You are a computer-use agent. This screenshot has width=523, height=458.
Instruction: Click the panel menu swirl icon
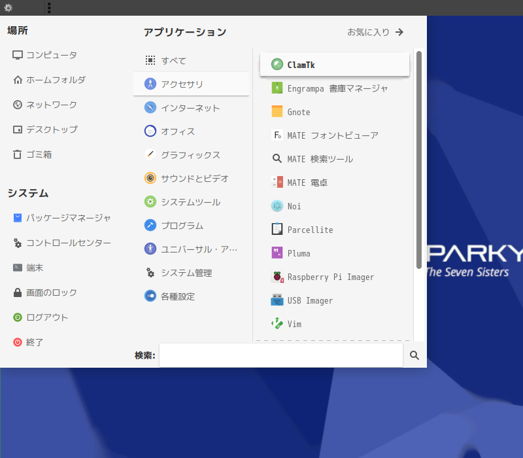tap(8, 8)
